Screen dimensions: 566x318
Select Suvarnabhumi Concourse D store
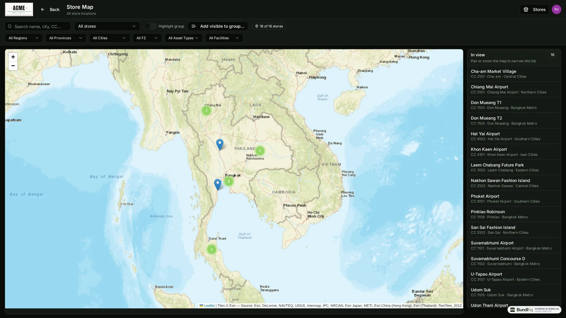tap(514, 261)
